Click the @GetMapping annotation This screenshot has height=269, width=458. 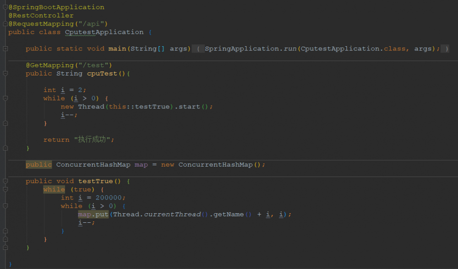49,65
